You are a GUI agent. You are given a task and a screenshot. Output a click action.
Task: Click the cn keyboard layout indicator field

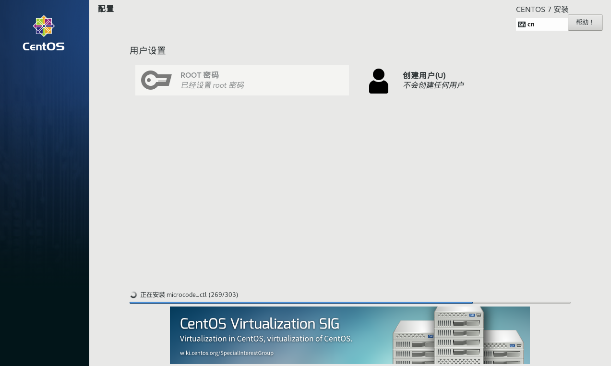coord(542,24)
